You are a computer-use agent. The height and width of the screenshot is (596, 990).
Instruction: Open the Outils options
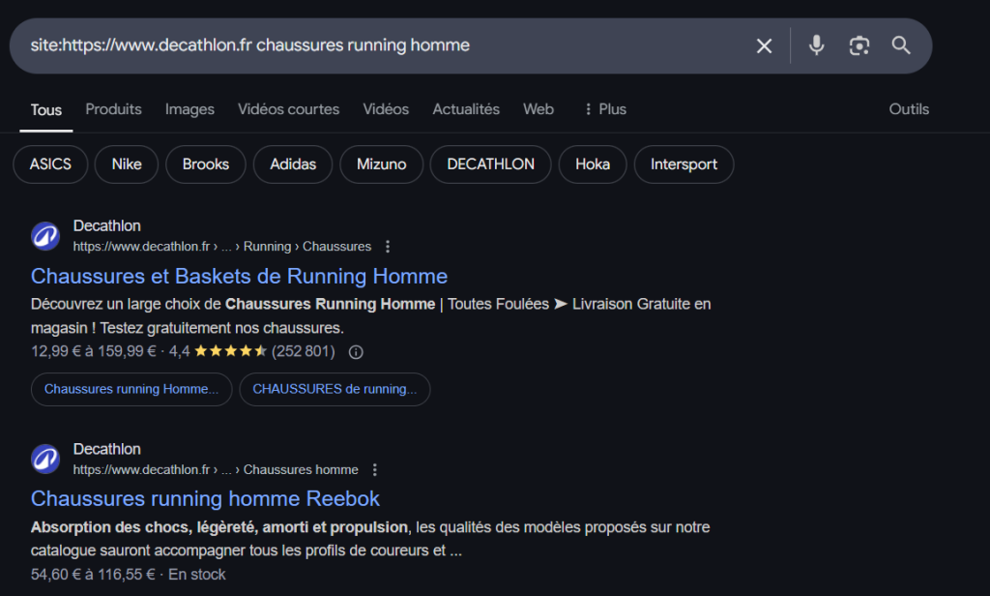pyautogui.click(x=908, y=109)
